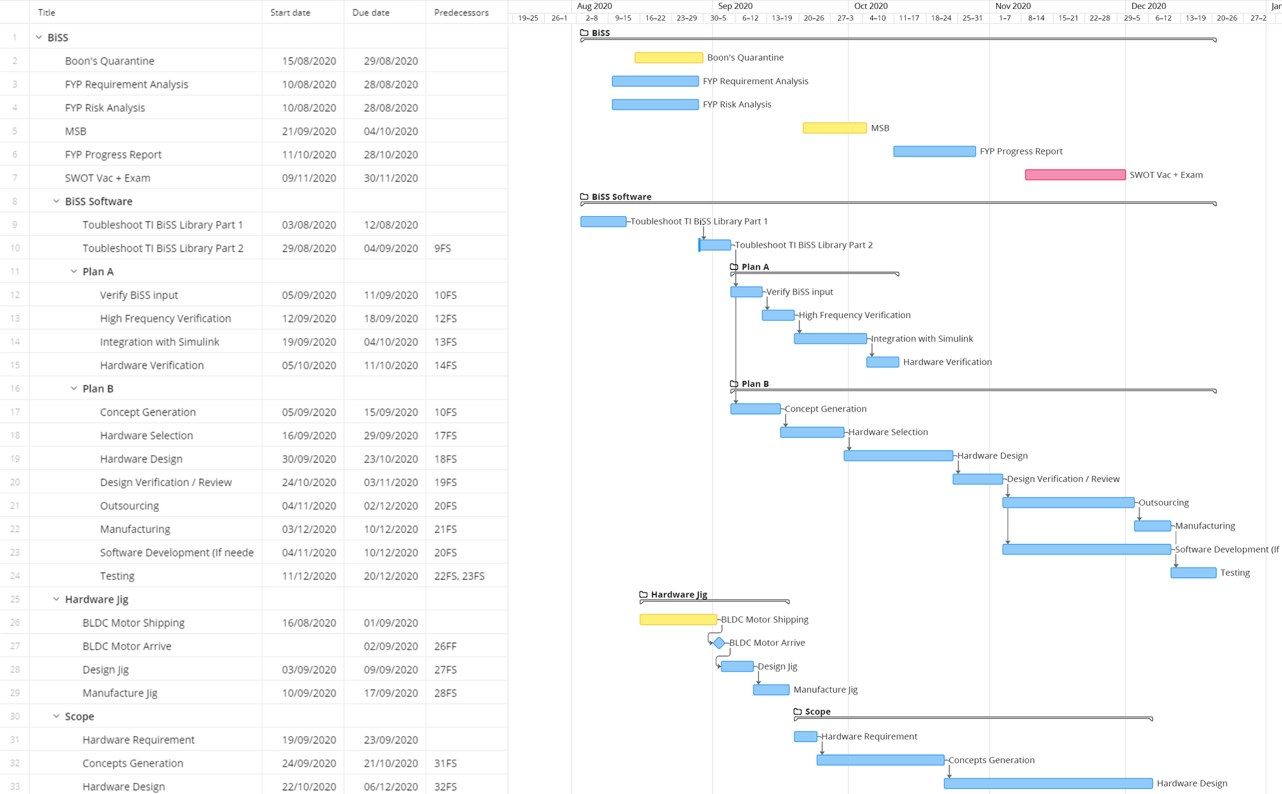Screen dimensions: 1282x794
Task: Click Scope folder icon in chart
Action: 797,711
